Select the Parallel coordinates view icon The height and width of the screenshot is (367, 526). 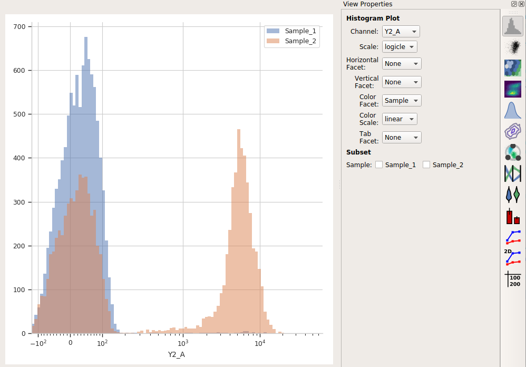513,173
